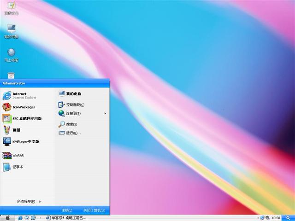Screen dimensions: 295x221
Task: Click the magnifier search button on taskbar
Action: coord(288,218)
